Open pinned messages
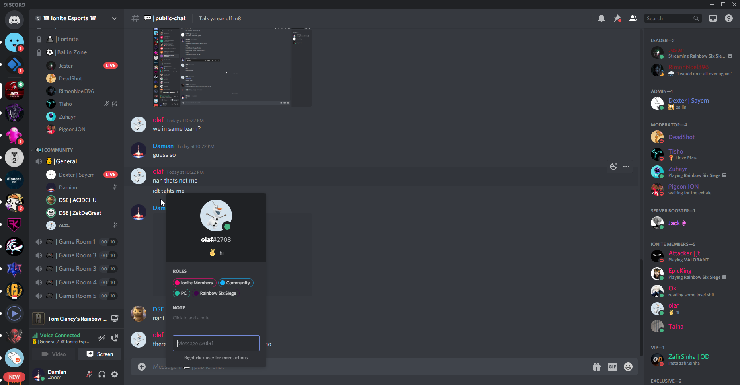 [x=617, y=18]
